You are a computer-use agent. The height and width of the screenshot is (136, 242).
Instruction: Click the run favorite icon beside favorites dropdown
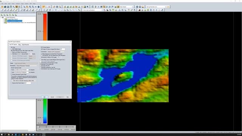(168, 7)
